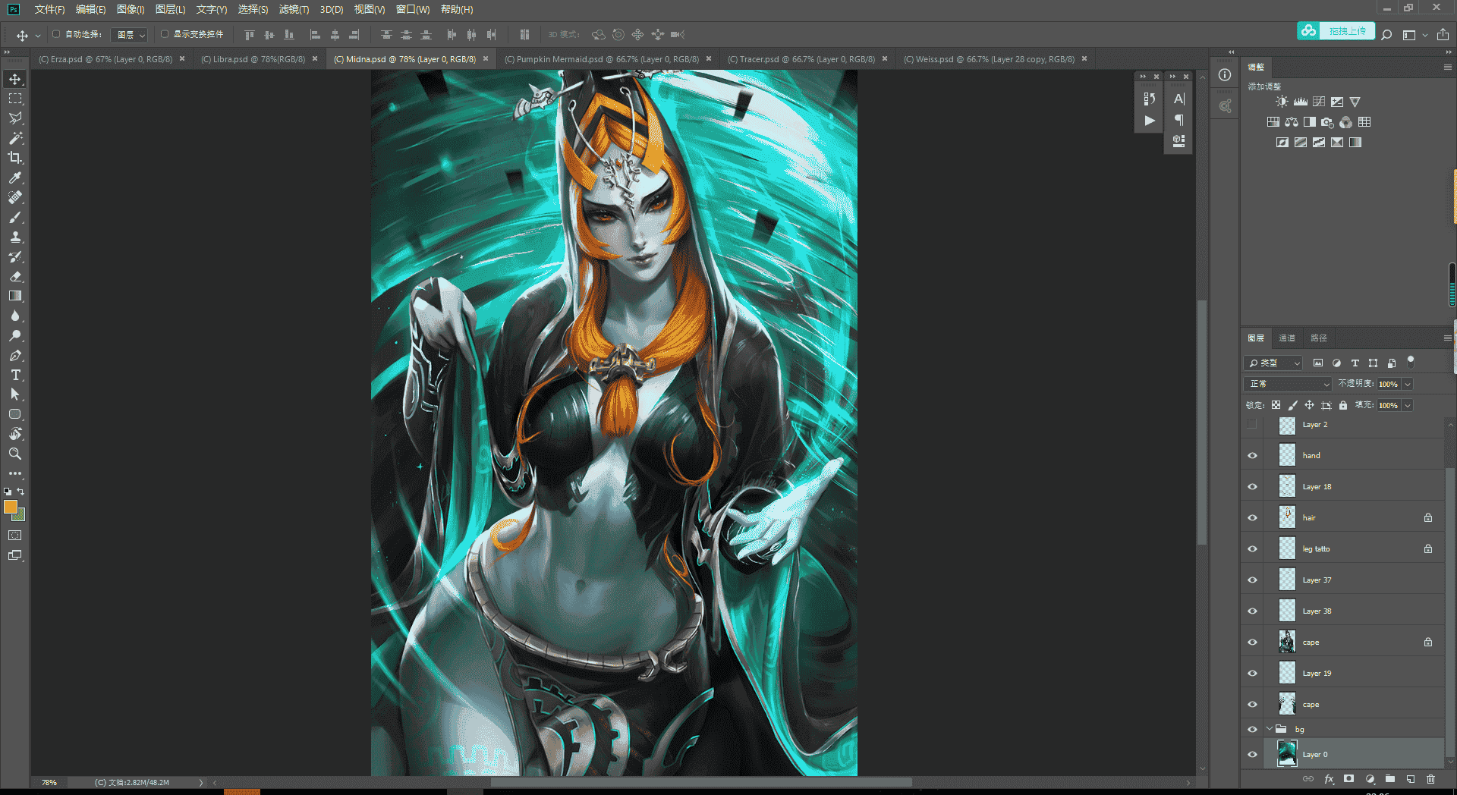Collapse the bg layer group

(1270, 729)
